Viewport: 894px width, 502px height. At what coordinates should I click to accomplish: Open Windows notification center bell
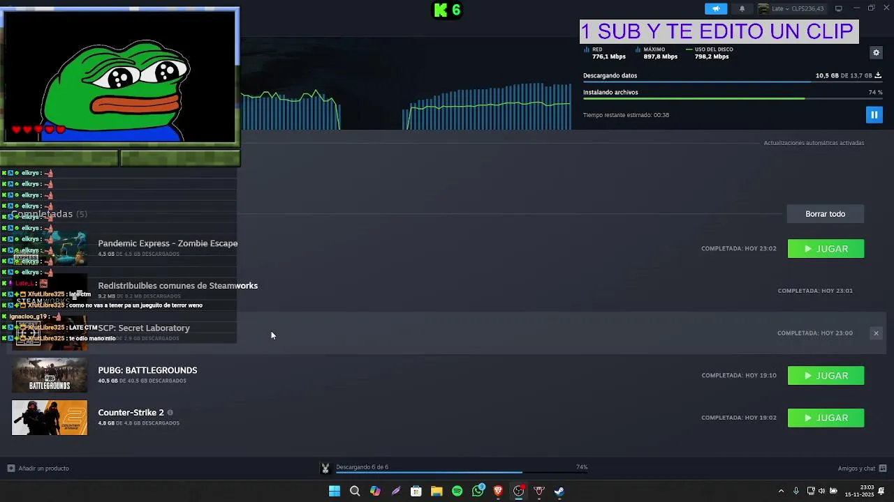point(881,491)
